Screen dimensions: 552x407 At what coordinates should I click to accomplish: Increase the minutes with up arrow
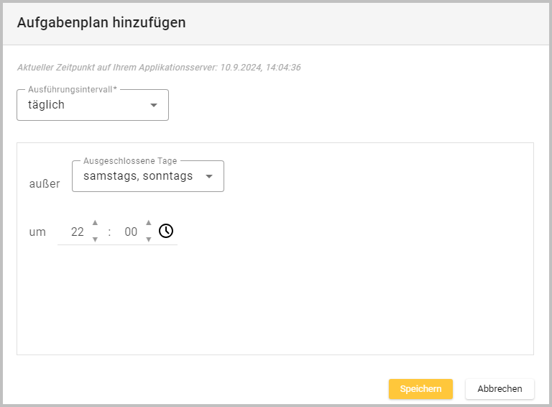coord(148,223)
